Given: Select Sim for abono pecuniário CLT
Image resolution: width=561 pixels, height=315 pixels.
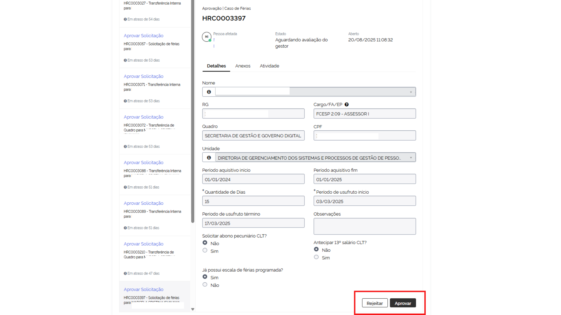Looking at the screenshot, I should [x=205, y=251].
